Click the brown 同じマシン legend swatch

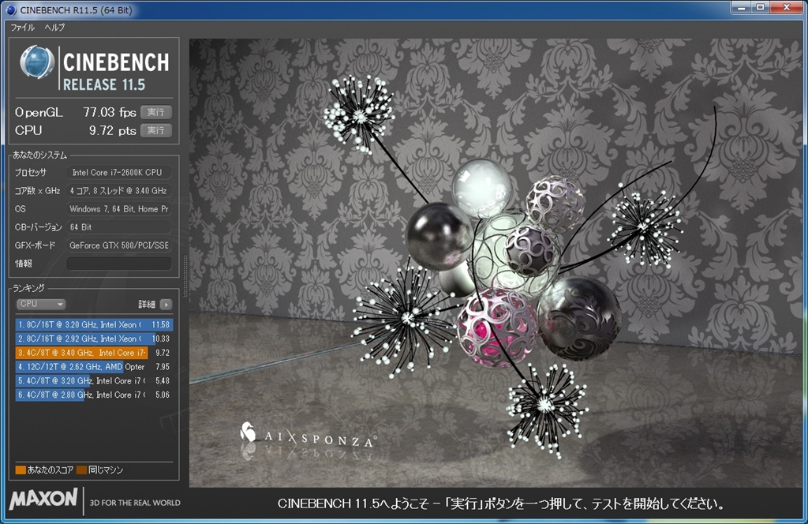[x=81, y=470]
